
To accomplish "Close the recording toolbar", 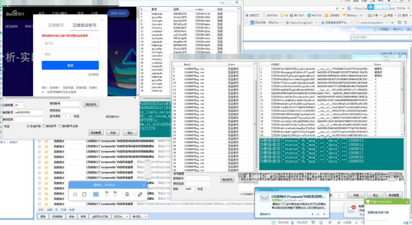I will (x=144, y=185).
